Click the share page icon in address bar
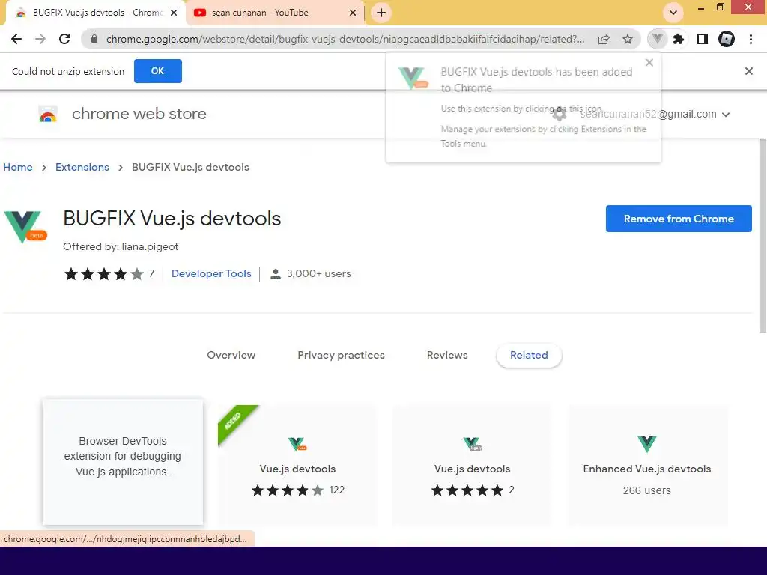Screen dimensions: 767x575 (x=604, y=39)
